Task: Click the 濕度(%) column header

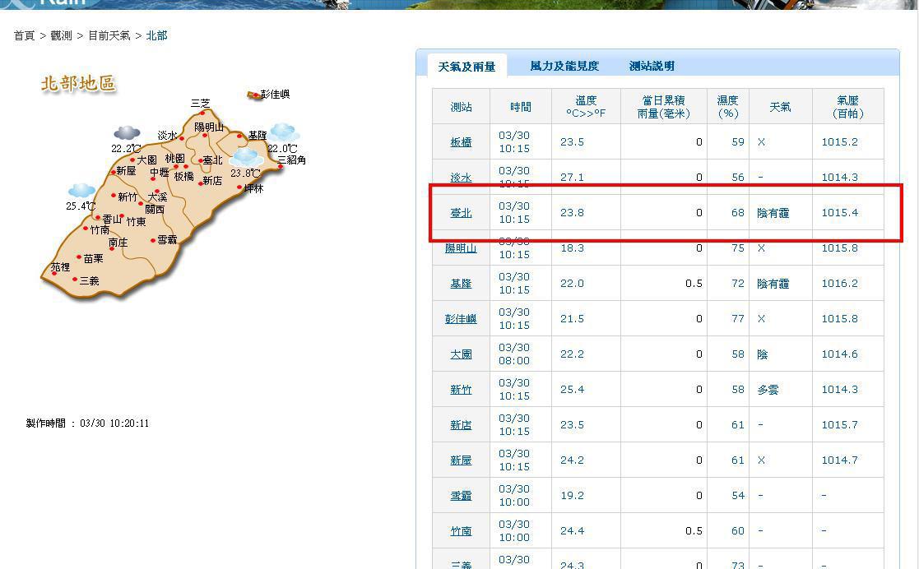Action: tap(728, 107)
